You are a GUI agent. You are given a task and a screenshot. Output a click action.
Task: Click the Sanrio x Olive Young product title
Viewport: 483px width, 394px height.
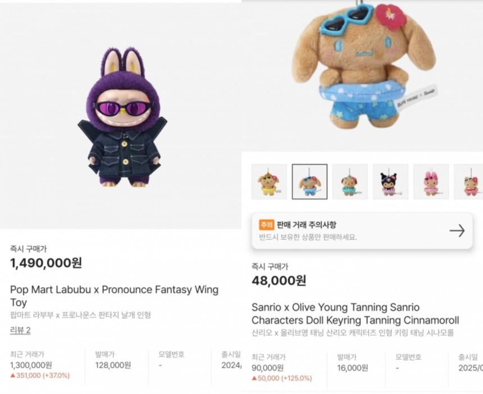point(355,314)
